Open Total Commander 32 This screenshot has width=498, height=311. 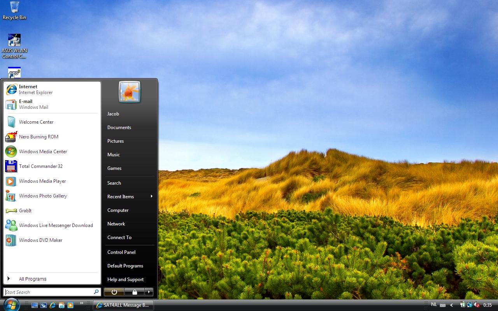click(52, 166)
